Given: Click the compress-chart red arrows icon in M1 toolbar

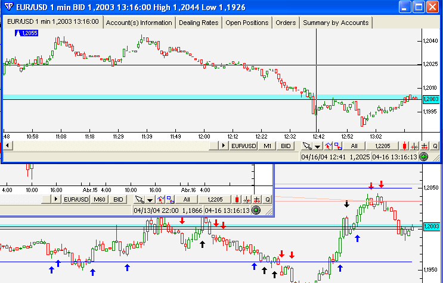Looking at the screenshot, I should [x=414, y=146].
